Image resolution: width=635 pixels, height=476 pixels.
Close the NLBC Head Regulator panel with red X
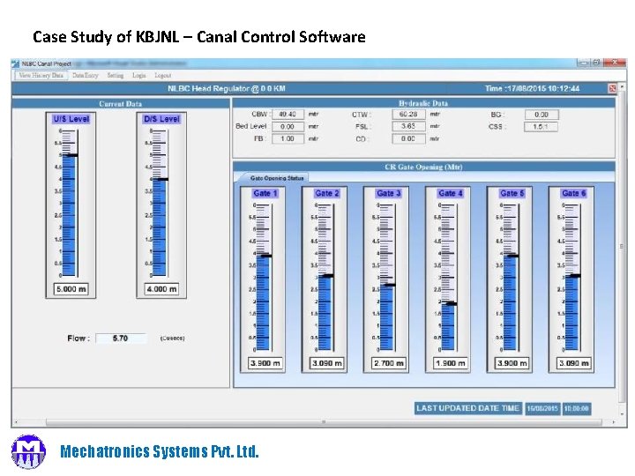pyautogui.click(x=612, y=88)
